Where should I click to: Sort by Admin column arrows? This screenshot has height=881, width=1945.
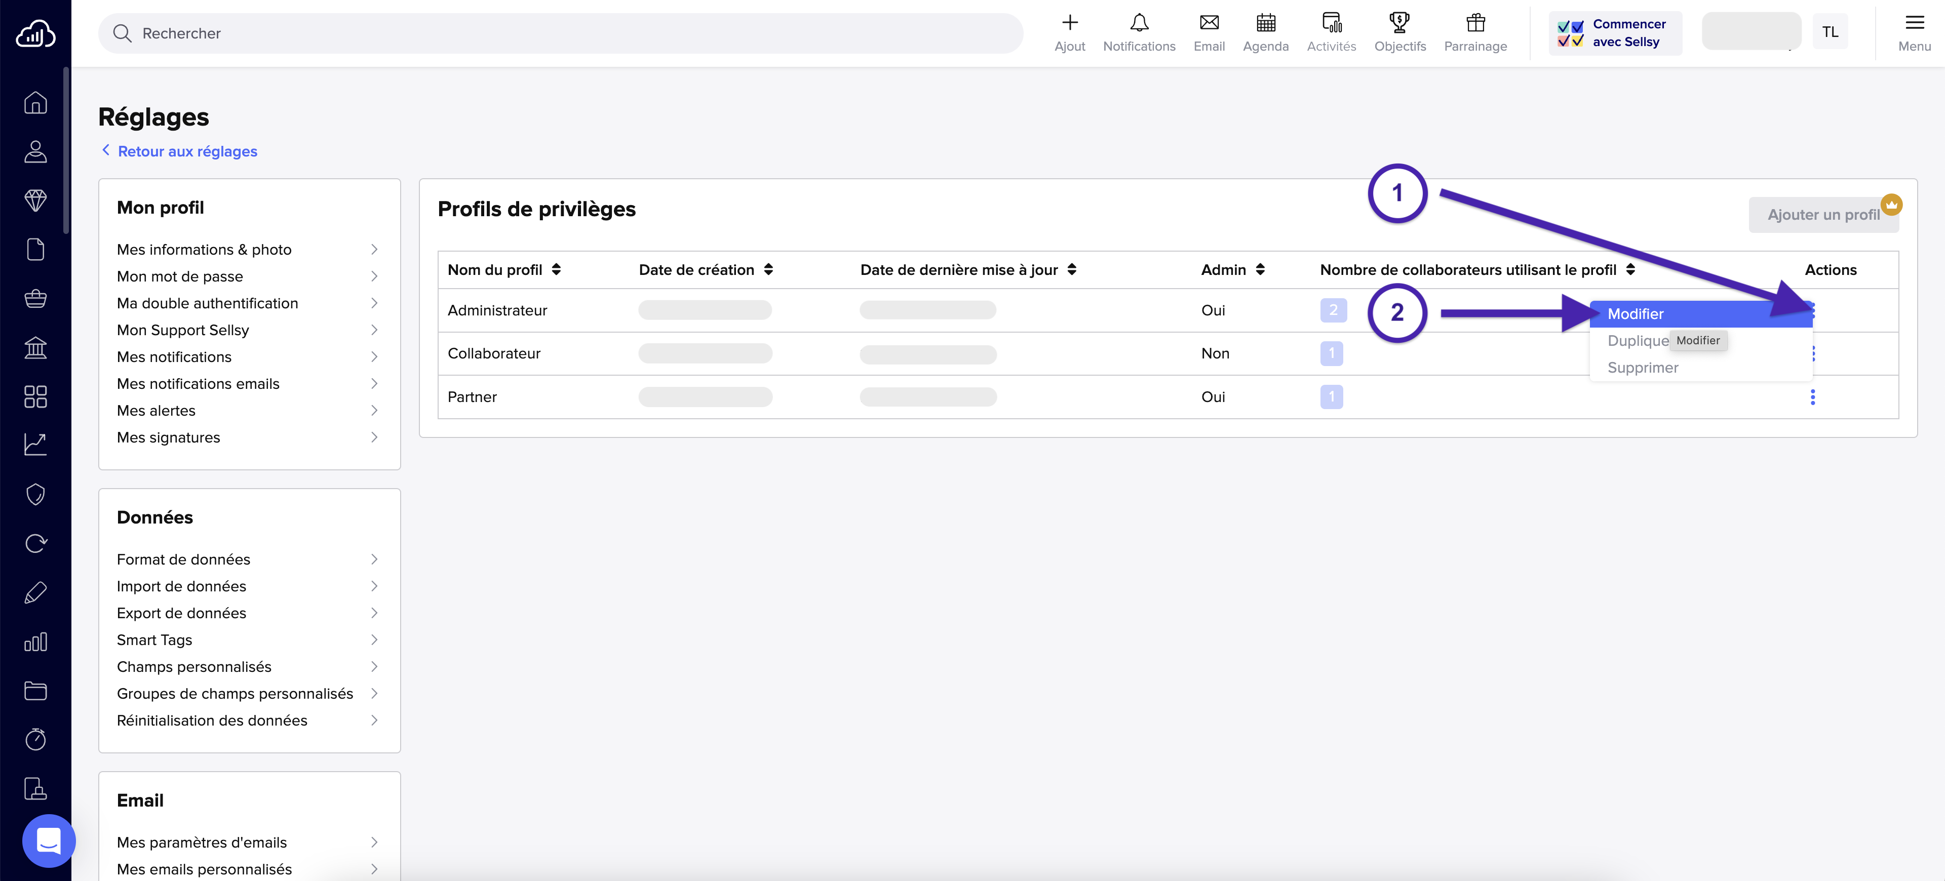1259,269
